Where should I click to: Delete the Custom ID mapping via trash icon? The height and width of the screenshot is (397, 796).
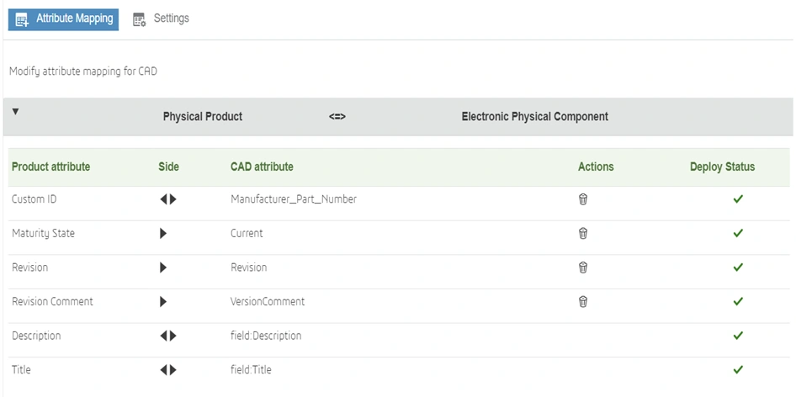tap(582, 199)
